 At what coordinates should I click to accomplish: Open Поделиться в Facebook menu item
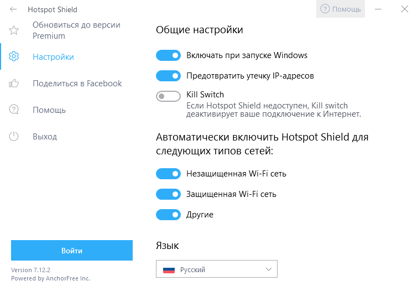point(77,84)
